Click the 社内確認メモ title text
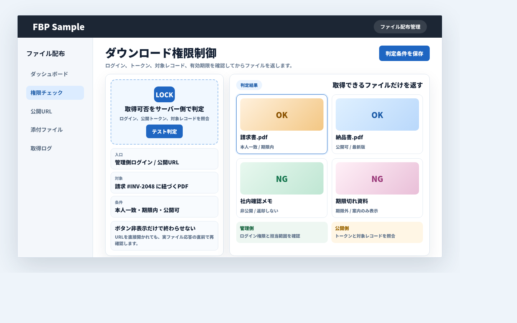The width and height of the screenshot is (517, 323). tap(256, 201)
